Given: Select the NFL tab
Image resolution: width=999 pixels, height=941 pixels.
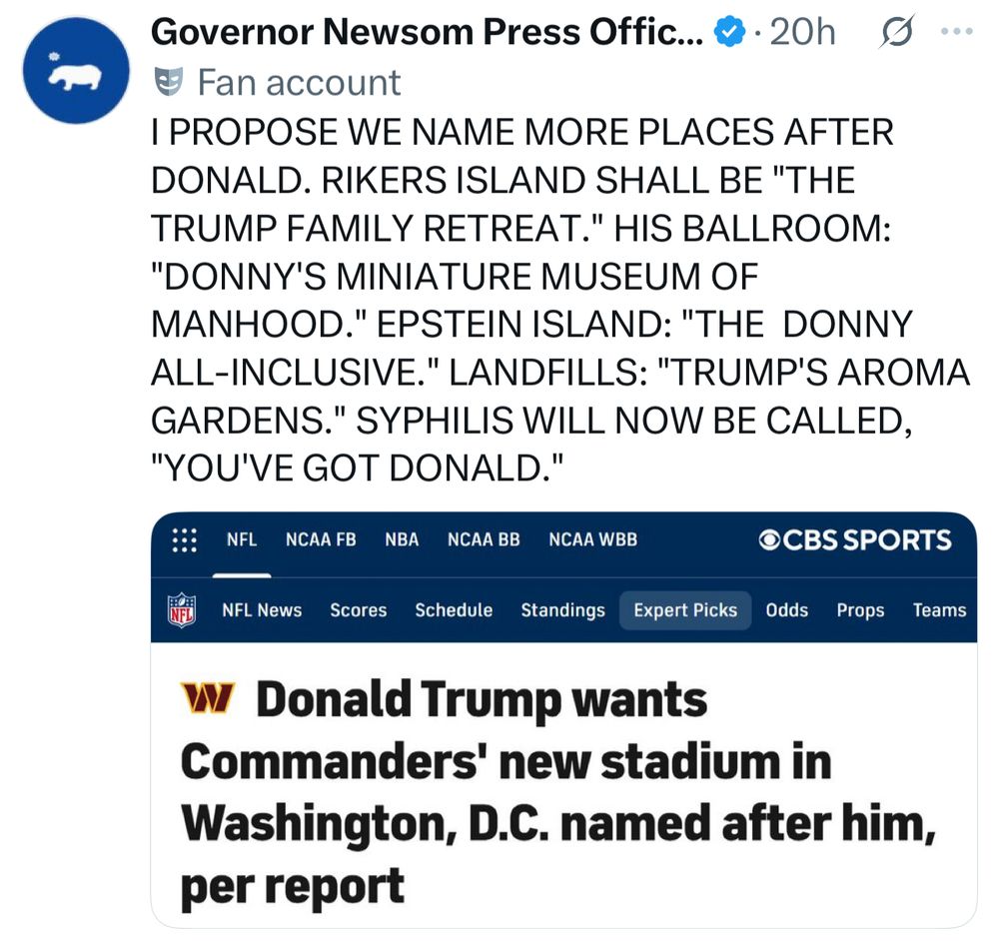Looking at the screenshot, I should point(242,539).
